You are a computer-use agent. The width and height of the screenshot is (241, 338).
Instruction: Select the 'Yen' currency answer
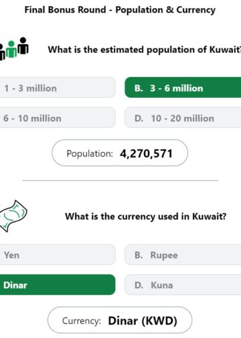[x=58, y=255]
